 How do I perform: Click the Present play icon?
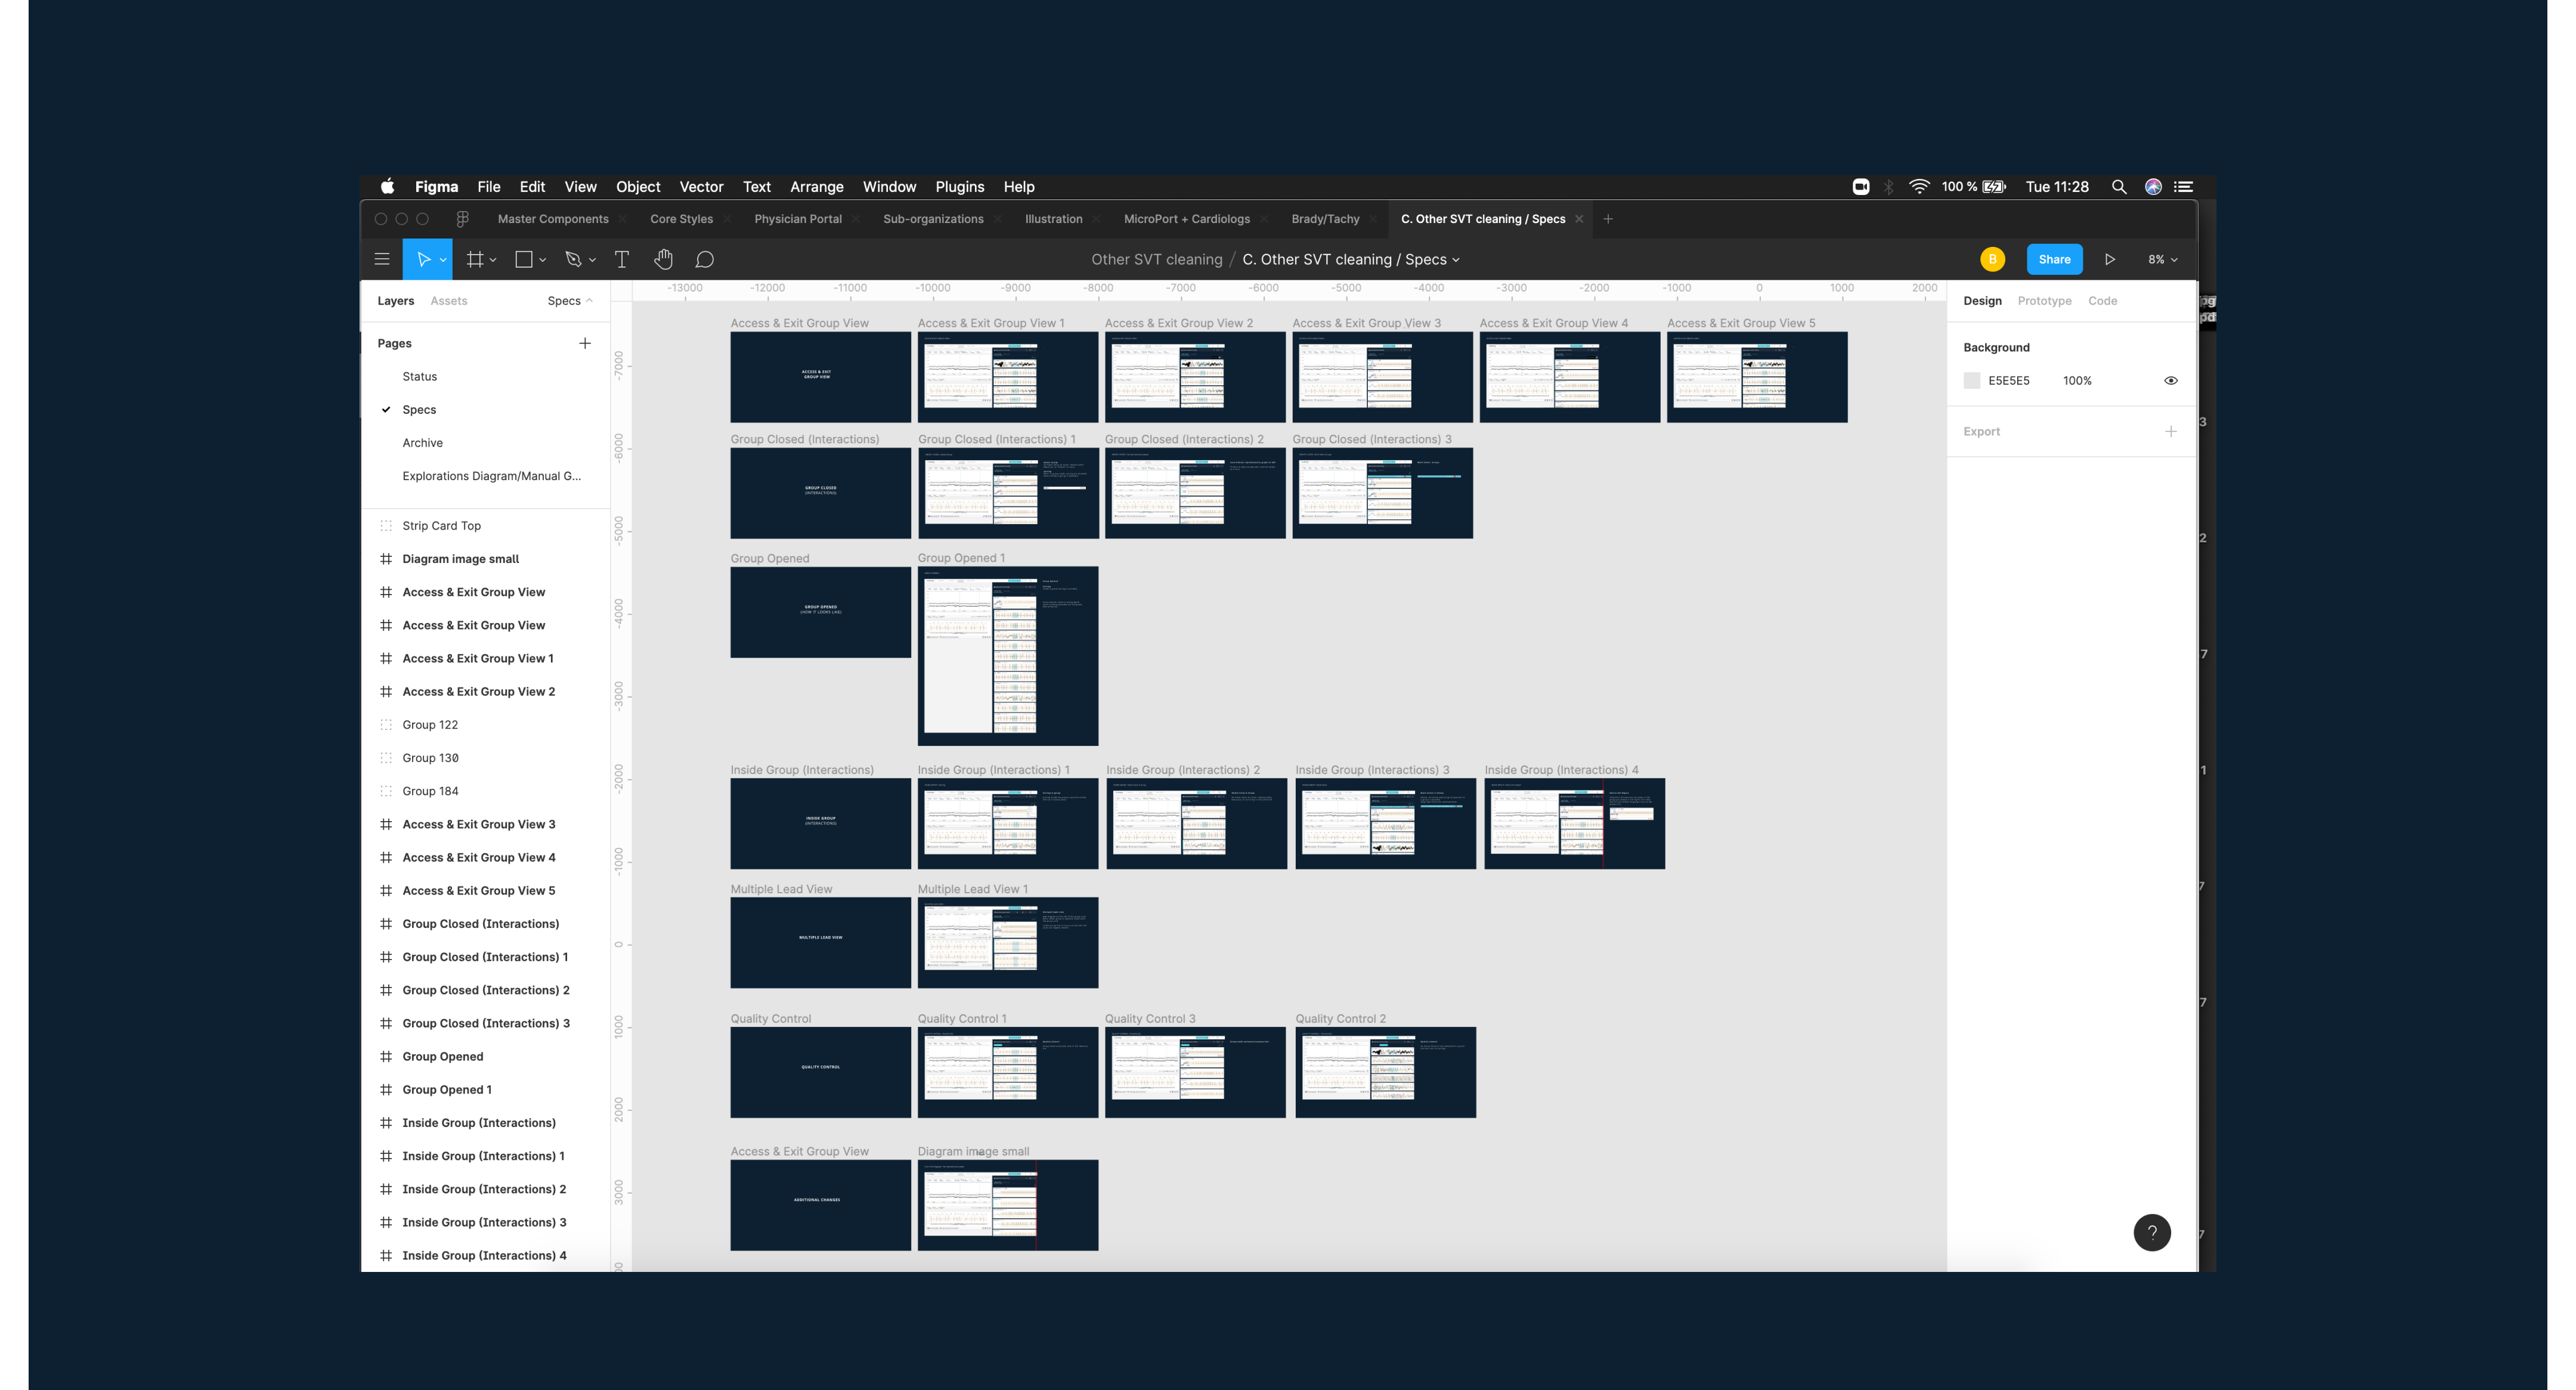pyautogui.click(x=2109, y=259)
